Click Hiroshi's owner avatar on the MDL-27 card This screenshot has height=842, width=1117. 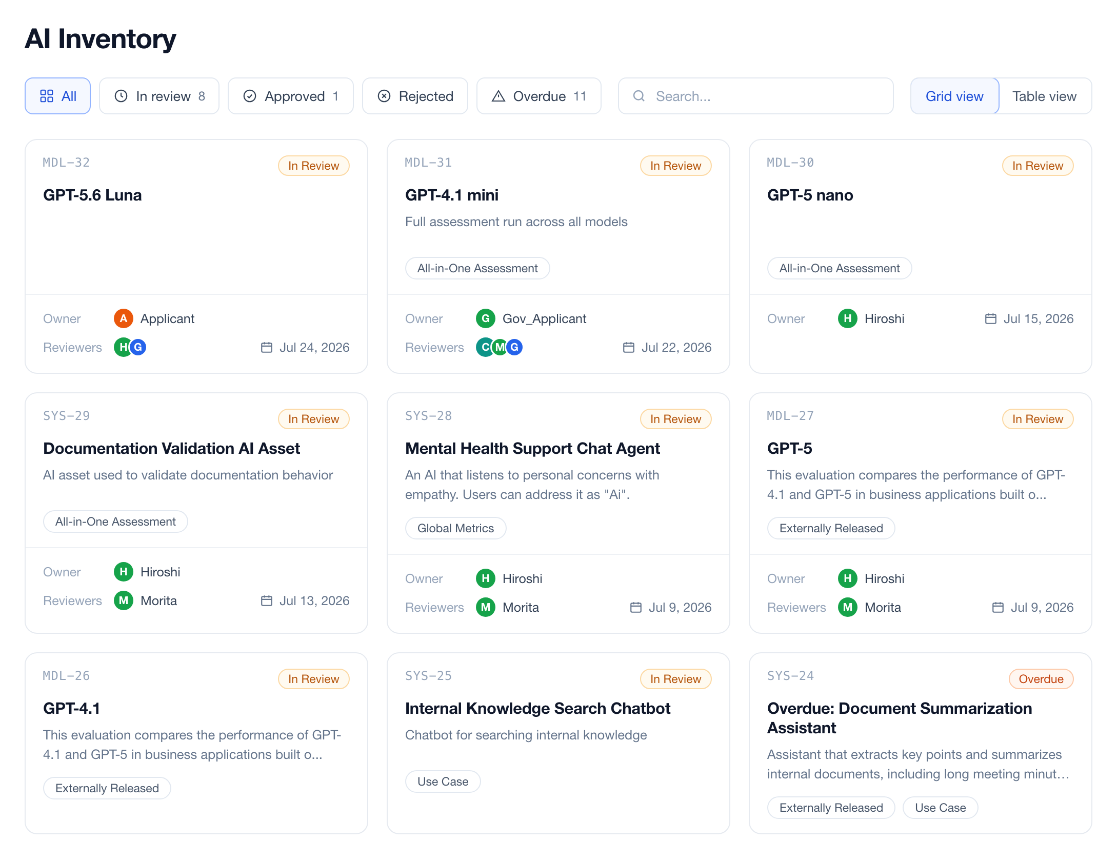(x=848, y=578)
